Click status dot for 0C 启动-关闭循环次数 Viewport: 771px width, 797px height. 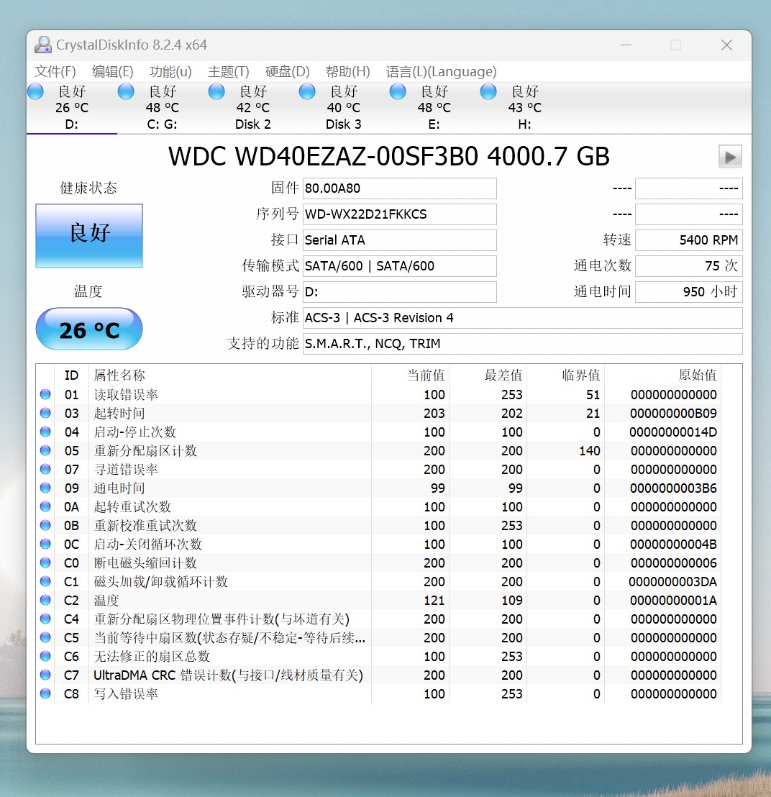coord(45,544)
